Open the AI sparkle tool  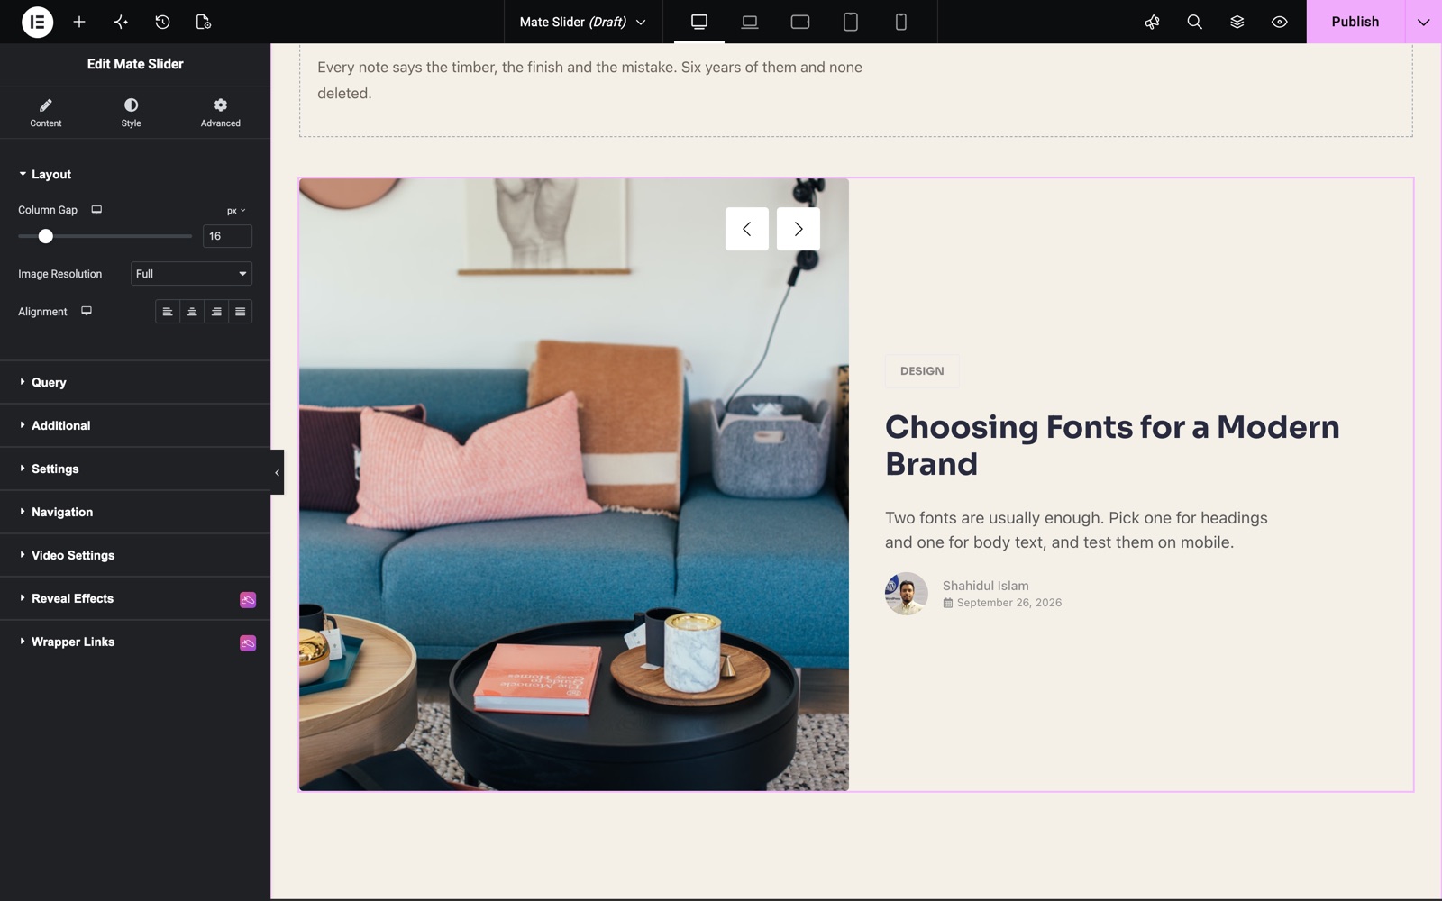121,22
